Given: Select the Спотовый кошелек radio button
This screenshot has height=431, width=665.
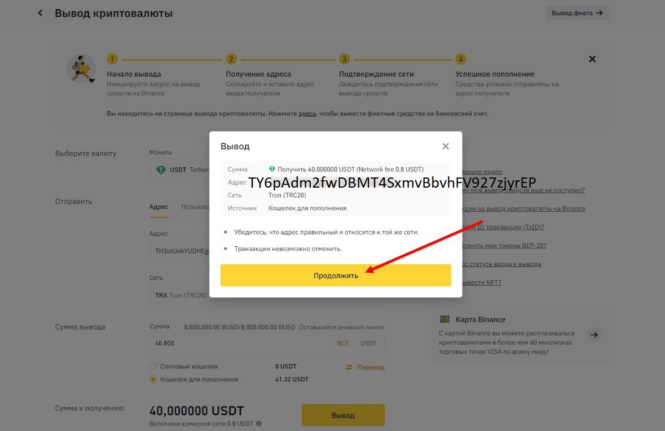Looking at the screenshot, I should pyautogui.click(x=153, y=366).
